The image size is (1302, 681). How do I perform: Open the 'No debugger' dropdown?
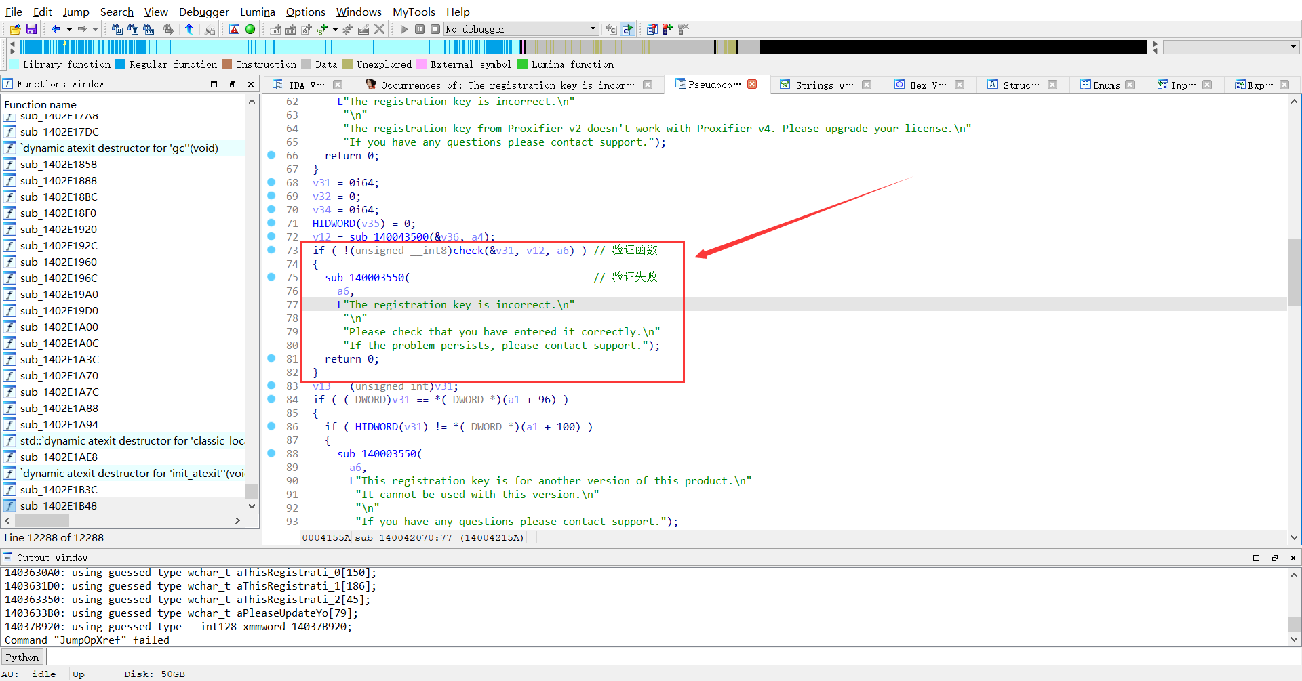tap(593, 29)
